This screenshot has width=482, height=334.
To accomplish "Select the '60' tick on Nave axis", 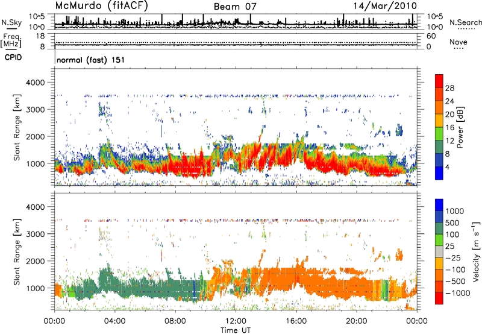I will click(x=431, y=36).
